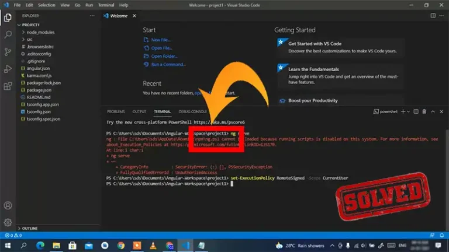Click the powershell terminal label
Image resolution: width=449 pixels, height=252 pixels.
pyautogui.click(x=385, y=111)
